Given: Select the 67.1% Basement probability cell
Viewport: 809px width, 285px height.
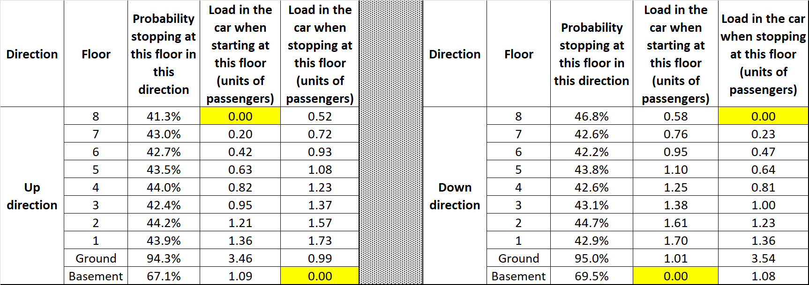Looking at the screenshot, I should (164, 276).
